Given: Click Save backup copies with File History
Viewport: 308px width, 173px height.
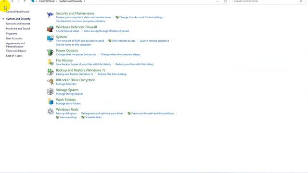Looking at the screenshot, I should 83,64.
